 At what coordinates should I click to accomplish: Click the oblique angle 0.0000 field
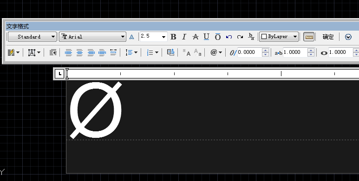point(249,52)
